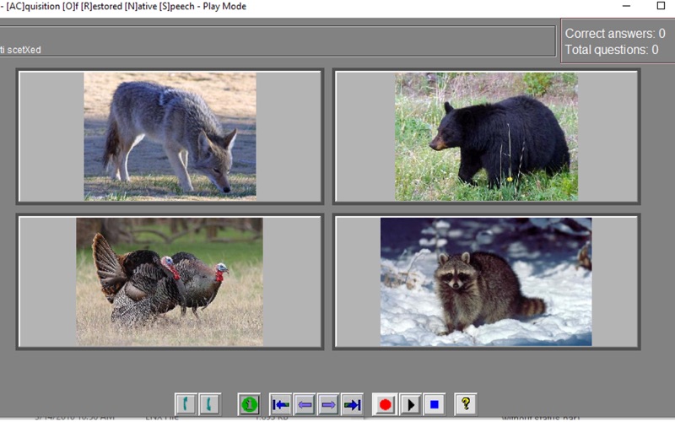Choose the raccoon in snow picture
675x422 pixels.
pyautogui.click(x=487, y=282)
